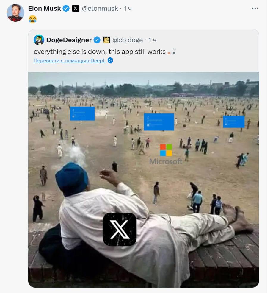Viewport: 273px width, 293px height.
Task: Click the center blue error screen in the image
Action: [159, 122]
